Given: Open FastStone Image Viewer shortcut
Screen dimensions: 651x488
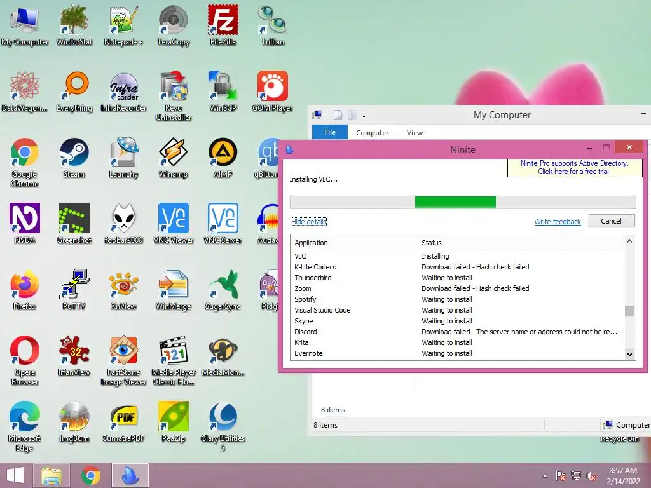Looking at the screenshot, I should (x=123, y=360).
